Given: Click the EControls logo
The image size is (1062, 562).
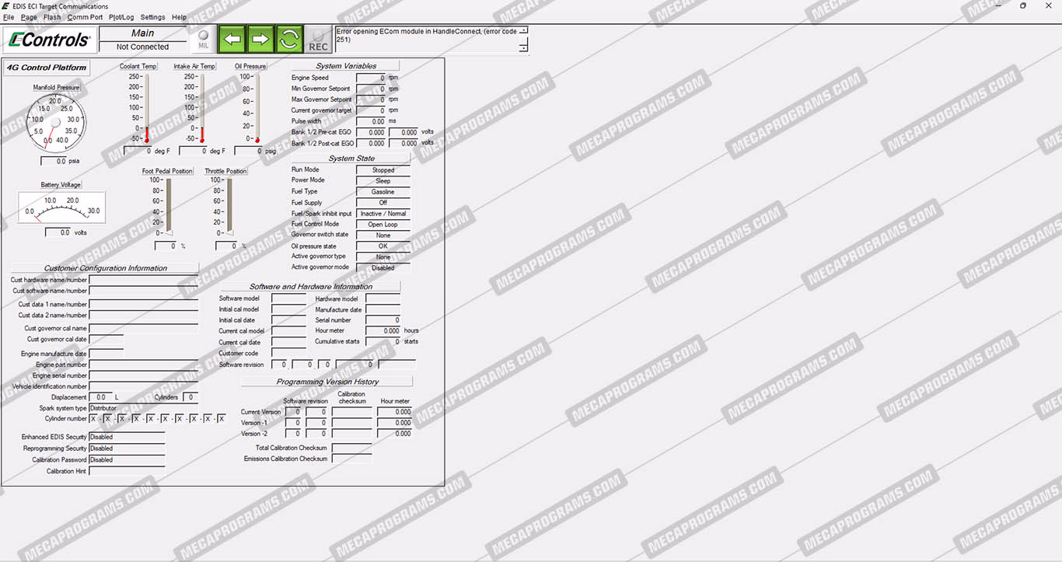Looking at the screenshot, I should 48,40.
